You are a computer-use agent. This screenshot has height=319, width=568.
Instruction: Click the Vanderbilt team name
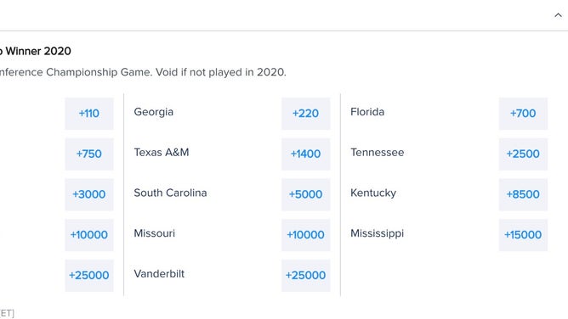pos(159,274)
